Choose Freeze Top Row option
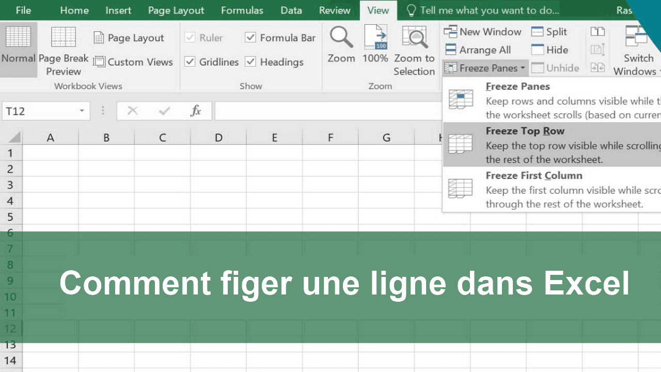 coord(552,145)
